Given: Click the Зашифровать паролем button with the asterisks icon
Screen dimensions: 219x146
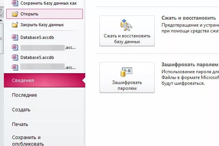Looking at the screenshot, I should pyautogui.click(x=127, y=77).
